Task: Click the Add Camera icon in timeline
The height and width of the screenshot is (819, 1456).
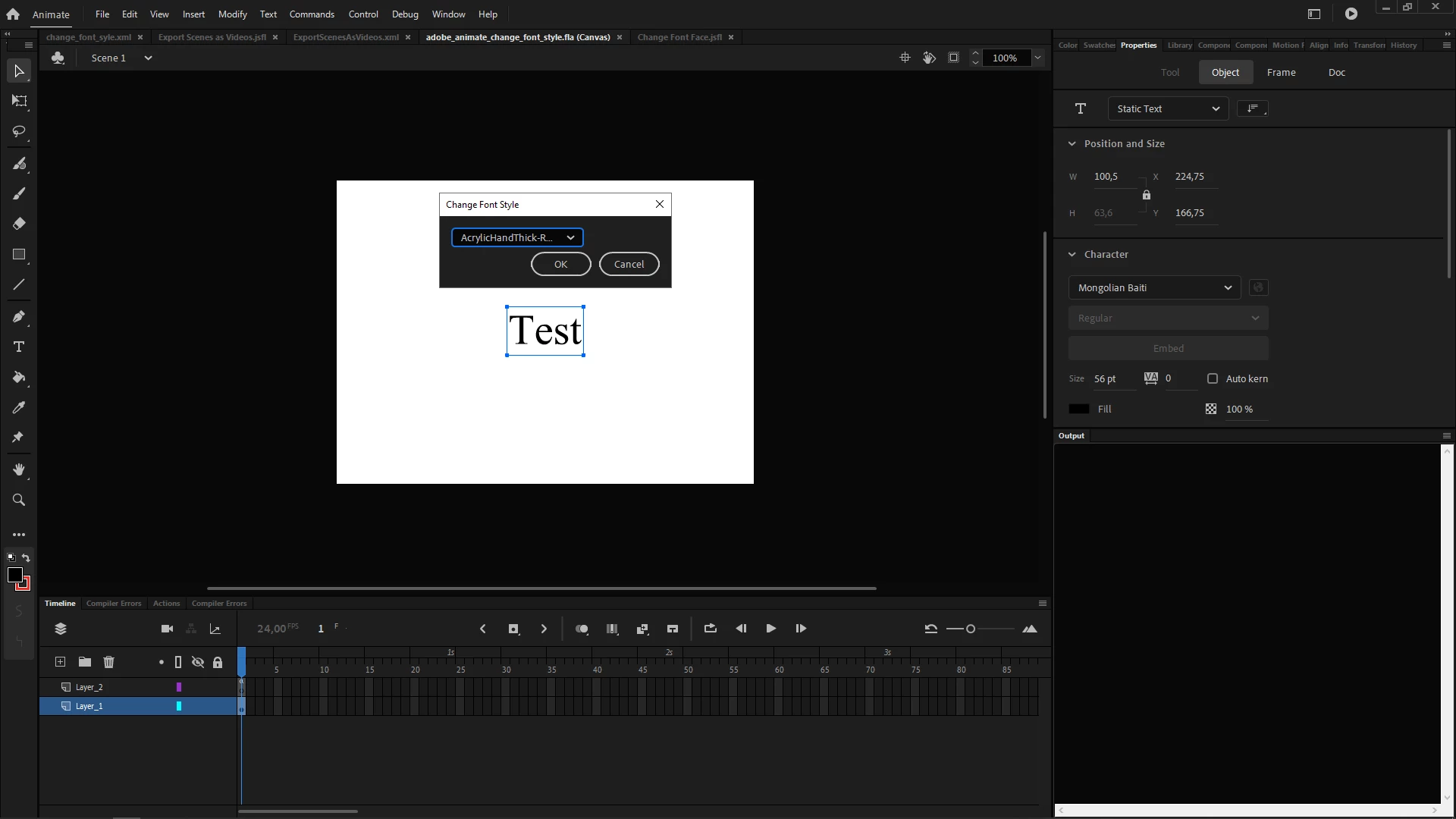Action: coord(168,629)
